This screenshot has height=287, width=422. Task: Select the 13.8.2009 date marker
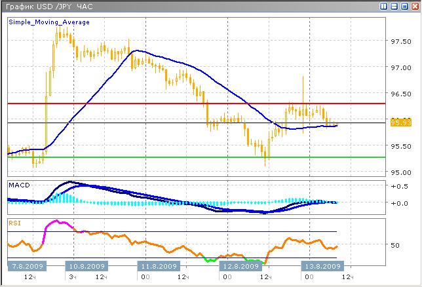pyautogui.click(x=321, y=267)
